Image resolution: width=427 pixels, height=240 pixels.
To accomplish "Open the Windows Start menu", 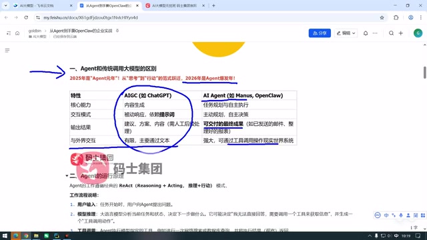I will click(x=5, y=235).
